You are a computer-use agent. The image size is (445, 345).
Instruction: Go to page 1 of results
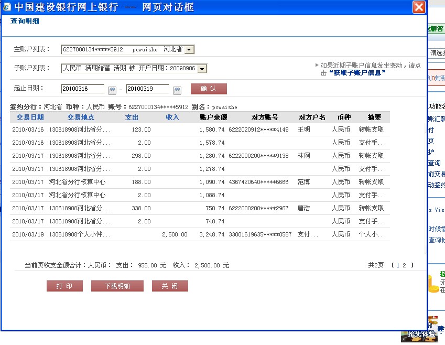click(398, 265)
